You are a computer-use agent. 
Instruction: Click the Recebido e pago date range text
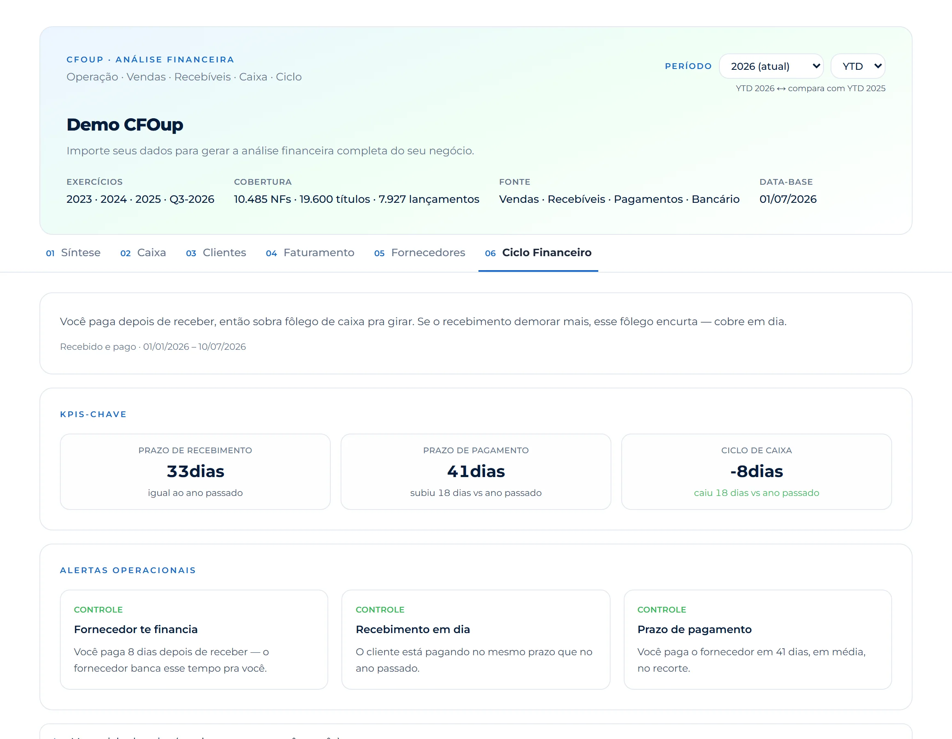(153, 347)
